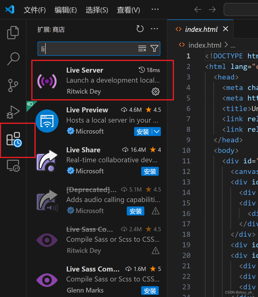Click the <head> tag on line 3

(x=226, y=77)
